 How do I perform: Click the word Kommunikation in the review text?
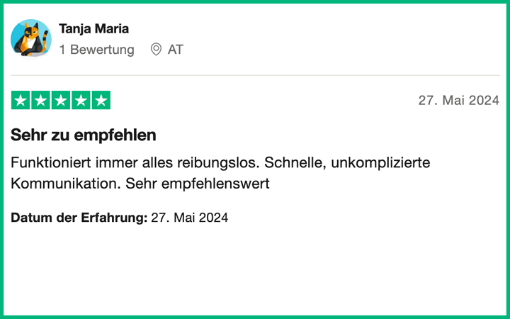[66, 184]
